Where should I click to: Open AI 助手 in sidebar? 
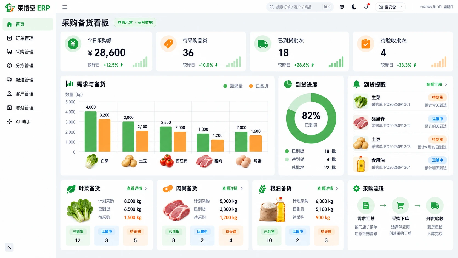(28, 121)
